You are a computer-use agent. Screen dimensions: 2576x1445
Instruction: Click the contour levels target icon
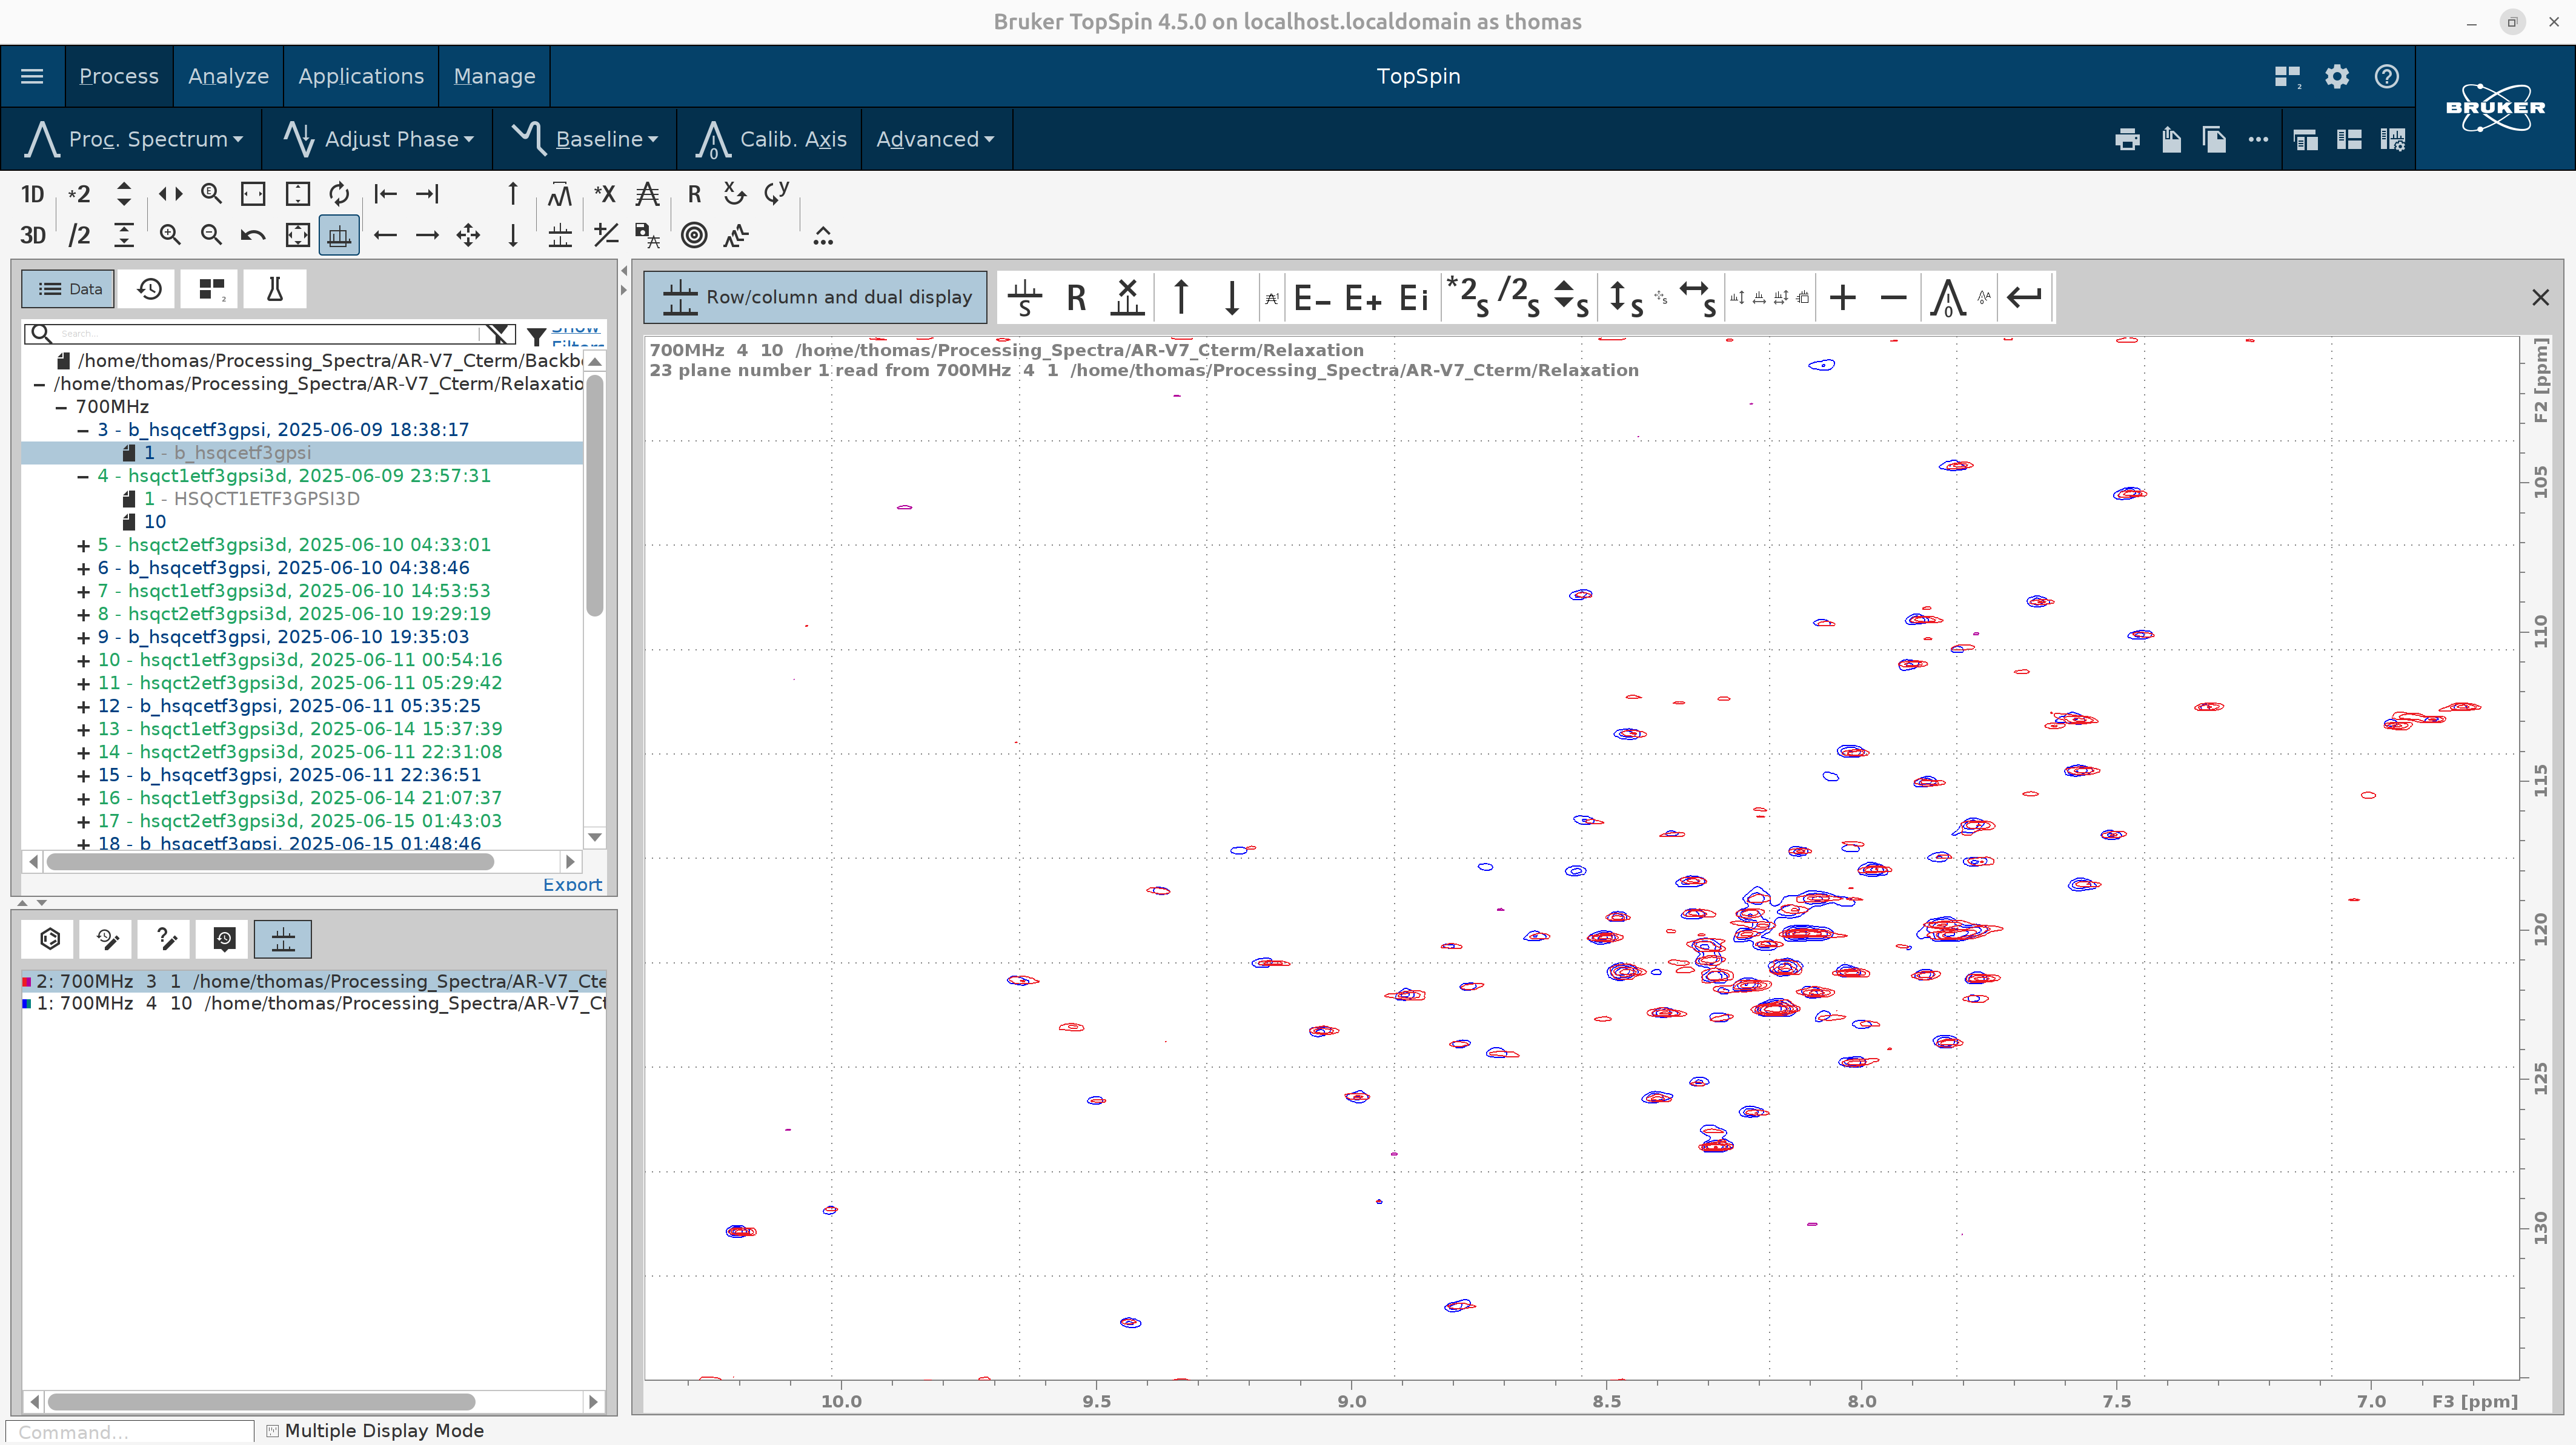[x=693, y=235]
